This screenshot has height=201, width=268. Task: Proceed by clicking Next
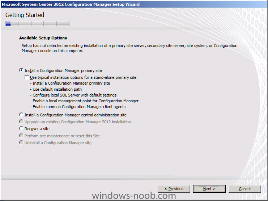[209, 189]
